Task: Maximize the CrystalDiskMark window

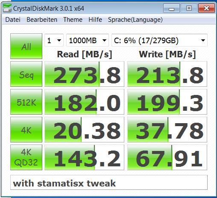Action: pyautogui.click(x=189, y=8)
